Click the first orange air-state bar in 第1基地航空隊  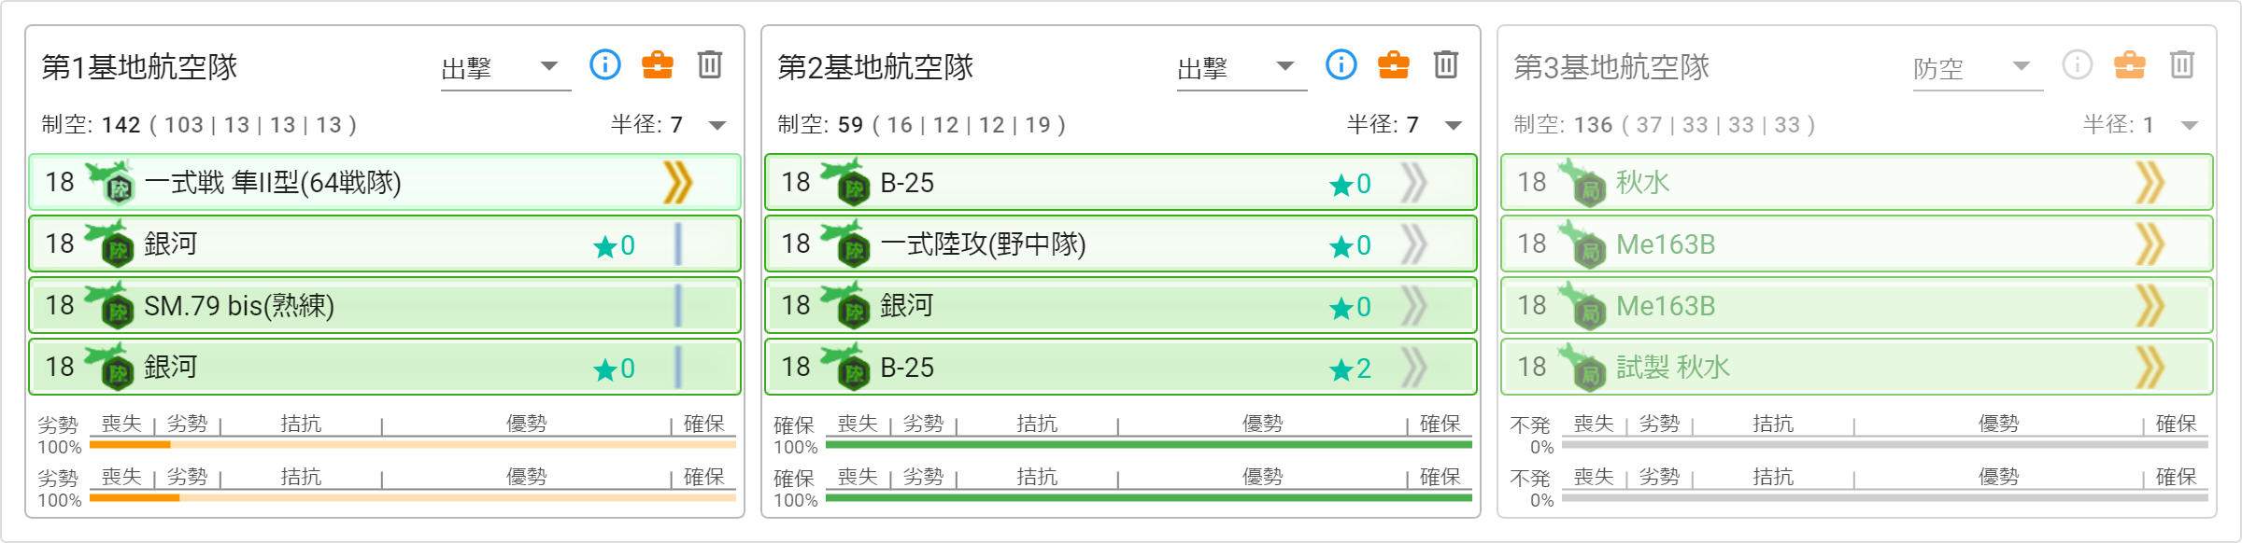pos(413,445)
